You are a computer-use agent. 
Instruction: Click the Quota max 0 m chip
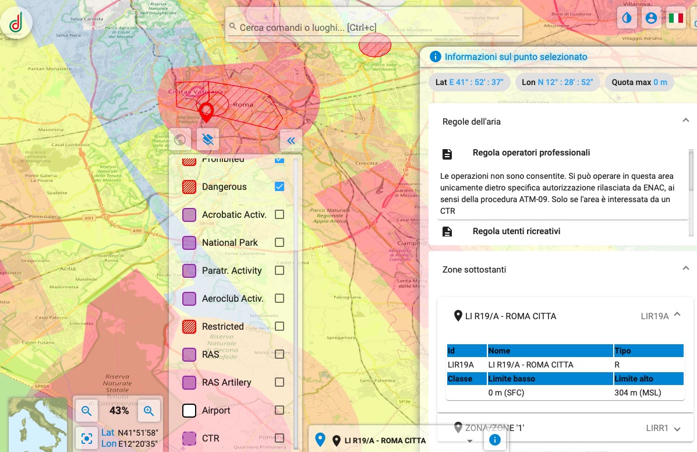pyautogui.click(x=639, y=82)
